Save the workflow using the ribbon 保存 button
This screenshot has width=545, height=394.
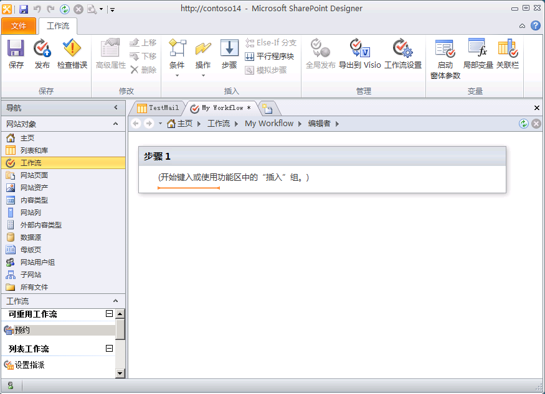point(16,54)
